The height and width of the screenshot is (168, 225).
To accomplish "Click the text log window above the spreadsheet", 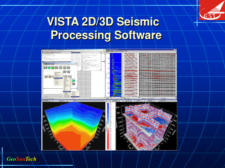I will click(91, 61).
